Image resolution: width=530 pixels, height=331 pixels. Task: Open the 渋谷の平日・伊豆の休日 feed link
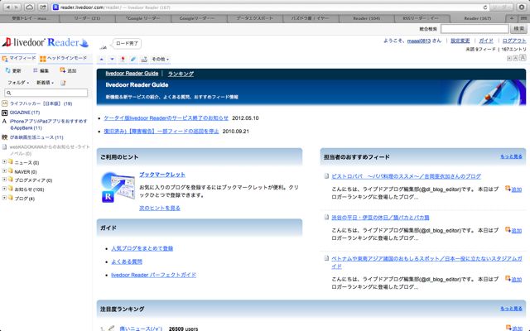pos(380,218)
